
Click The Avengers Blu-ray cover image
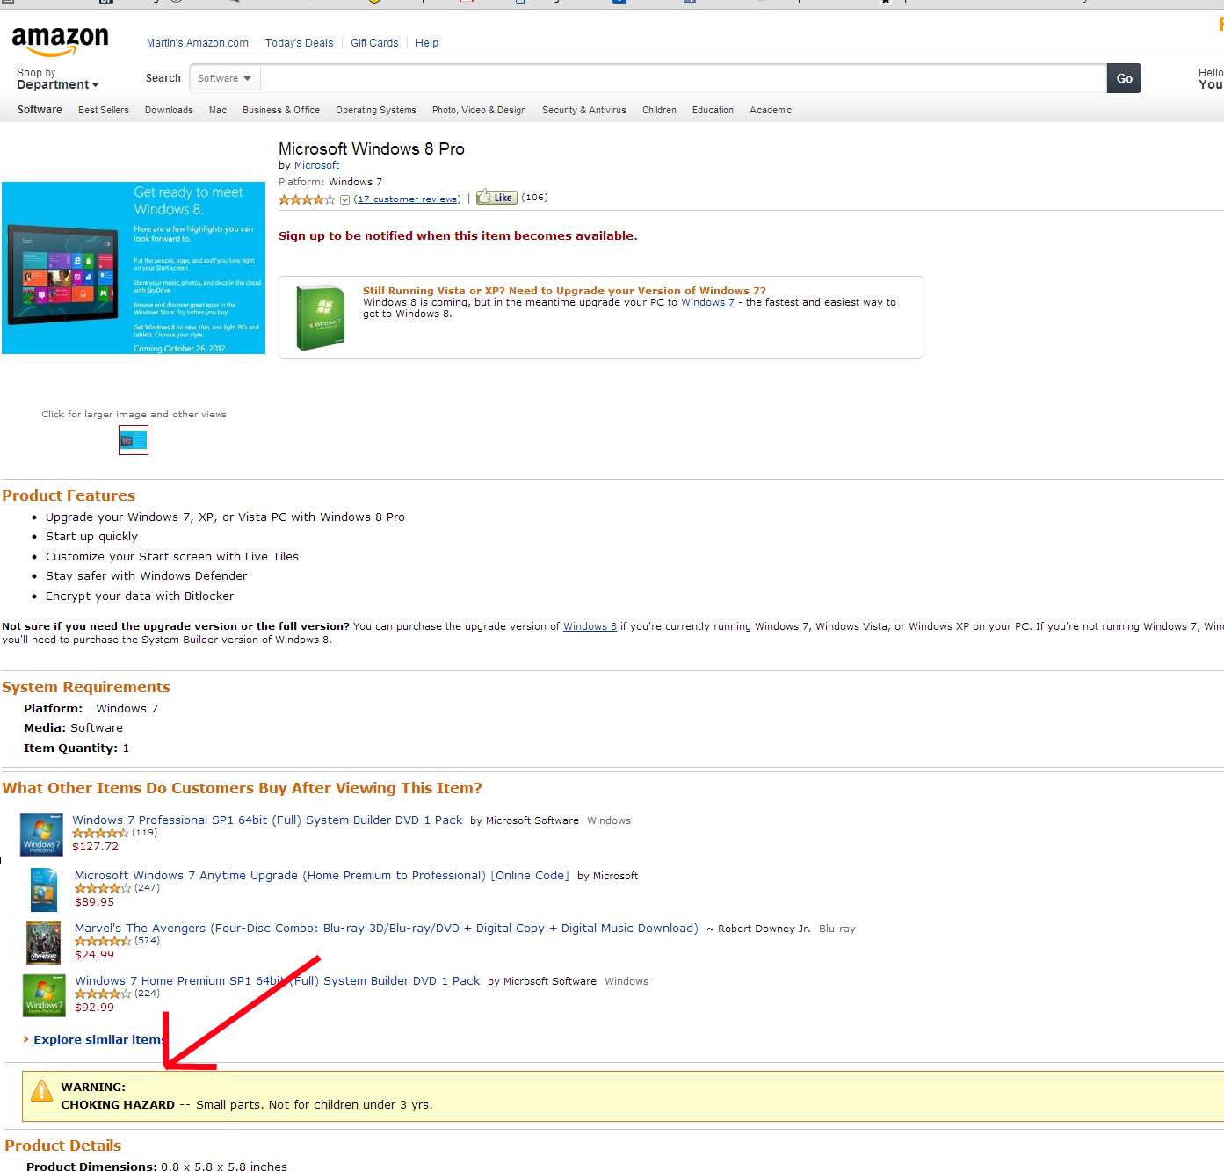[44, 943]
